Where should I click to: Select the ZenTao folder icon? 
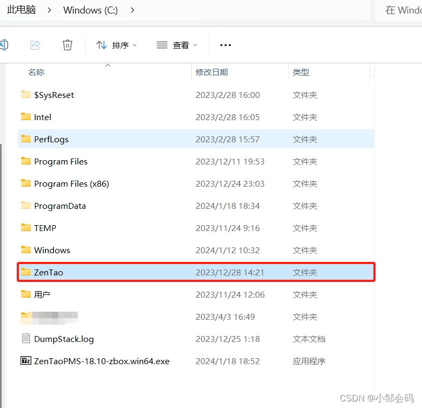click(26, 272)
